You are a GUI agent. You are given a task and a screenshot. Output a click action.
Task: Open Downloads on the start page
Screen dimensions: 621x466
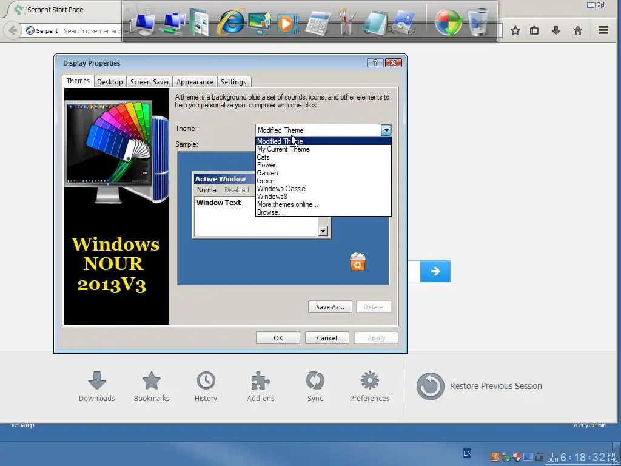[96, 387]
